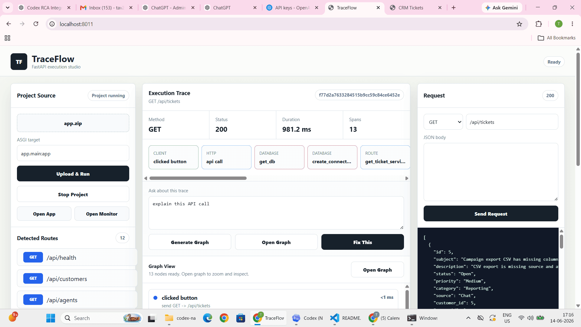Click Open App button
581x327 pixels.
[x=44, y=214]
